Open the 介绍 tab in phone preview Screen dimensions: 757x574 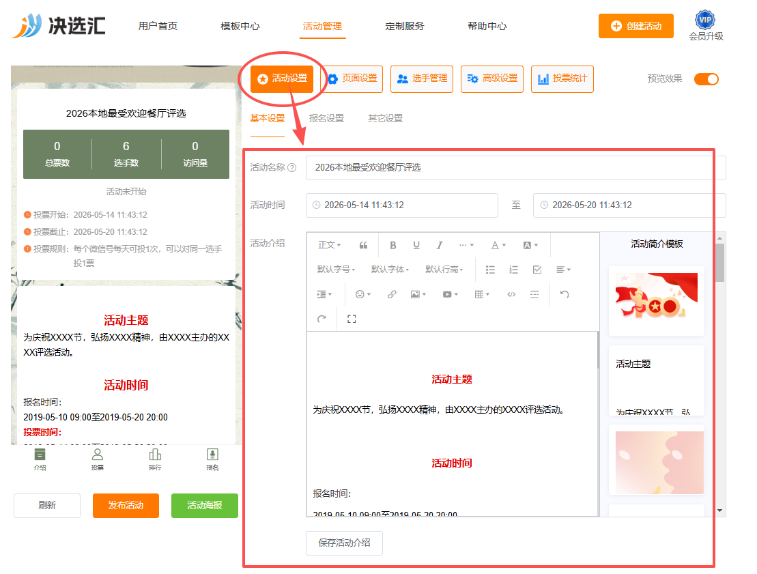(x=40, y=459)
